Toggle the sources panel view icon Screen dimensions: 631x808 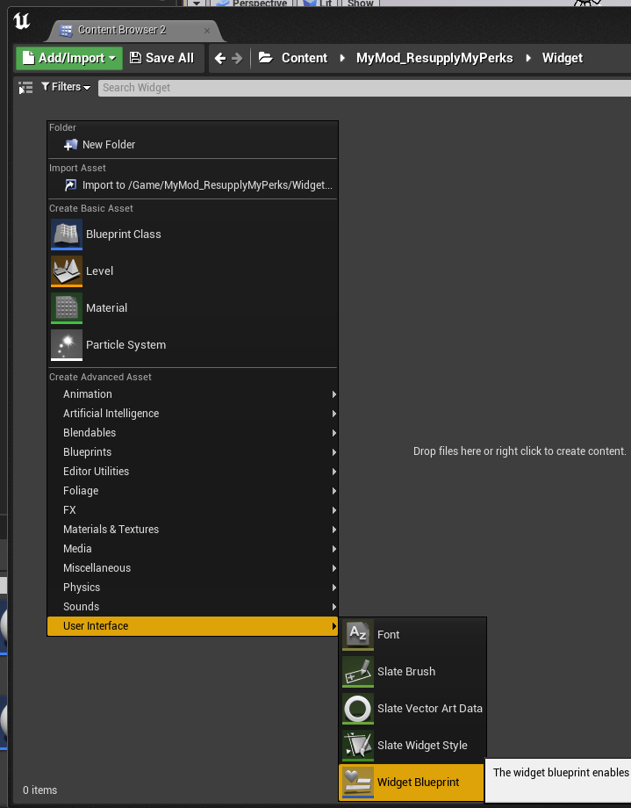click(25, 88)
